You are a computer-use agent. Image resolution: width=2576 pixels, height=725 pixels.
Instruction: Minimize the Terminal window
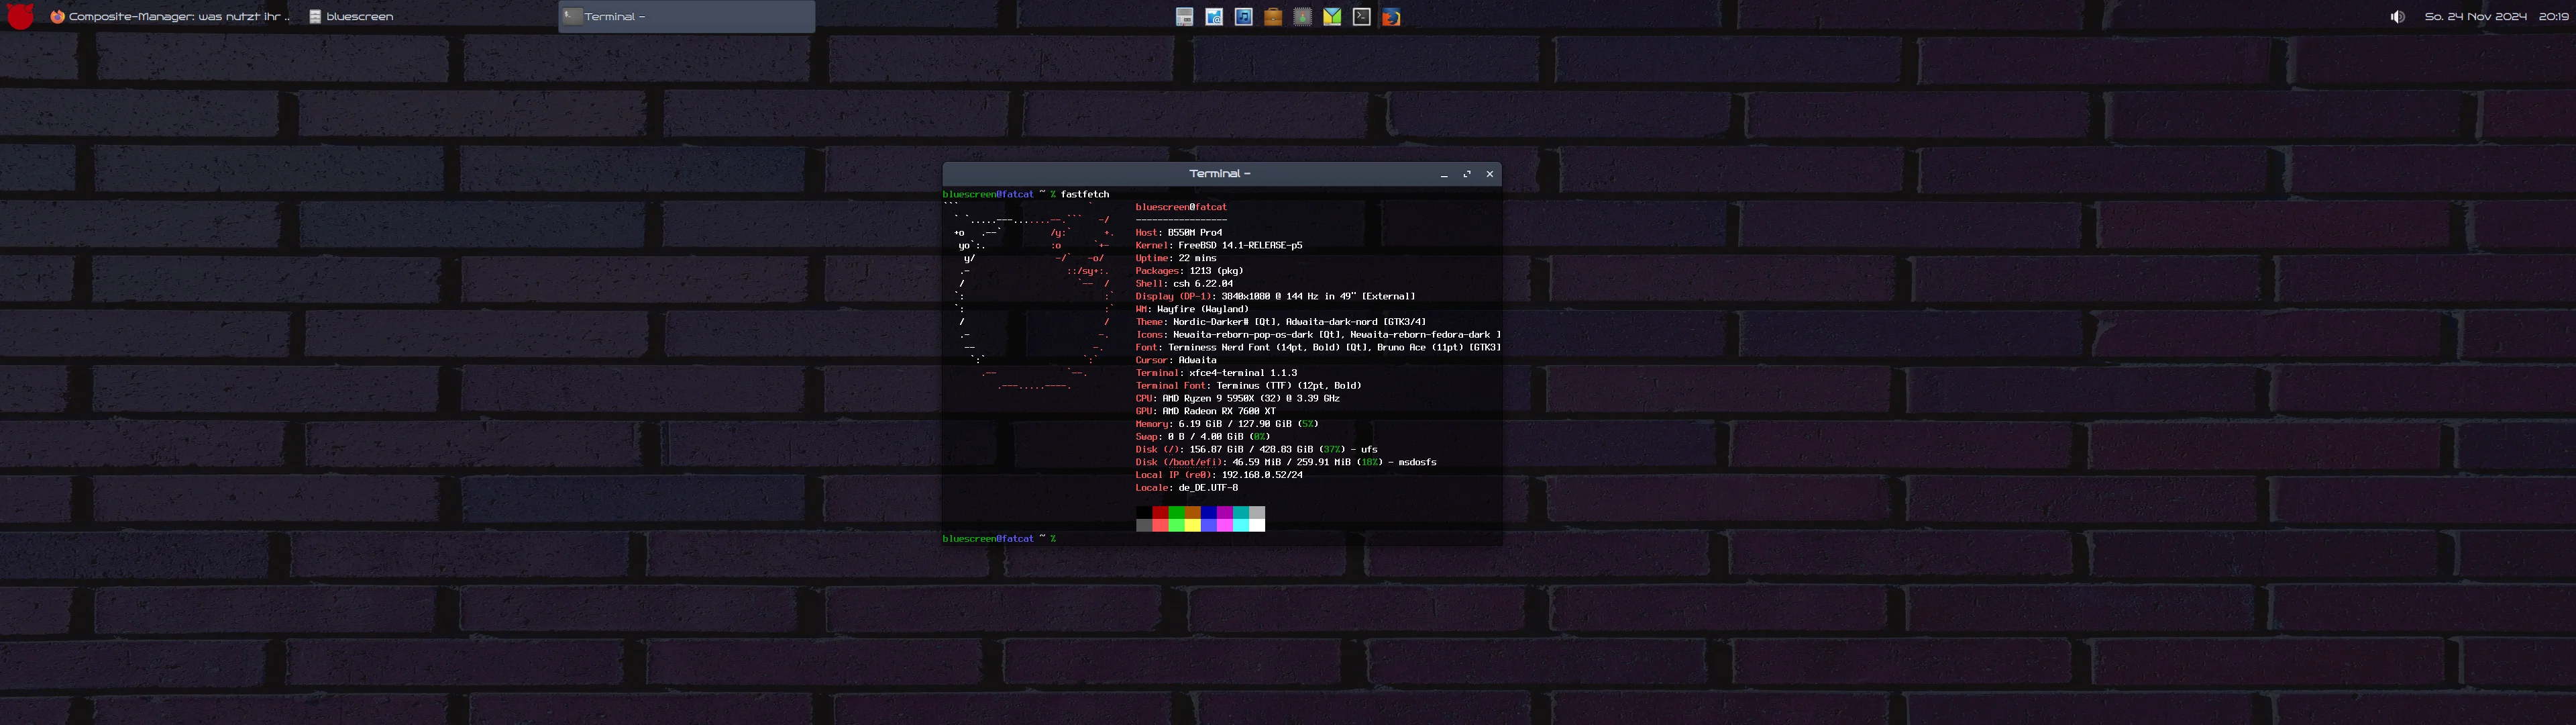(x=1444, y=175)
